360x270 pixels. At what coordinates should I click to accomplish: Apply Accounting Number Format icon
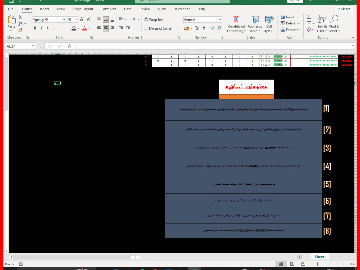coord(186,28)
